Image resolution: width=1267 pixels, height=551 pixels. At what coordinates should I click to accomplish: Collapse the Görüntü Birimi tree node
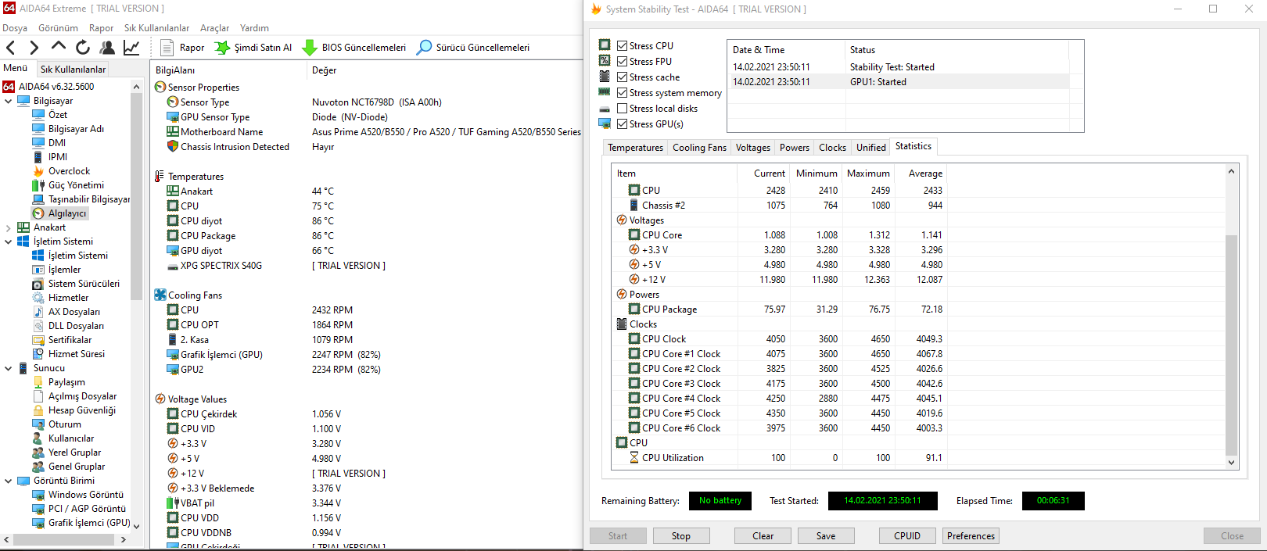pos(9,481)
